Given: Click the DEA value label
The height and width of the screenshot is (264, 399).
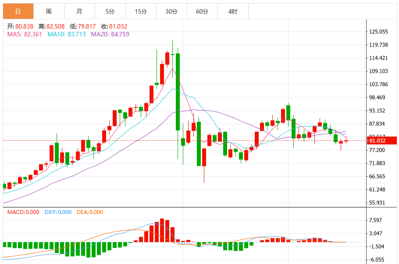Looking at the screenshot, I should pyautogui.click(x=90, y=212).
